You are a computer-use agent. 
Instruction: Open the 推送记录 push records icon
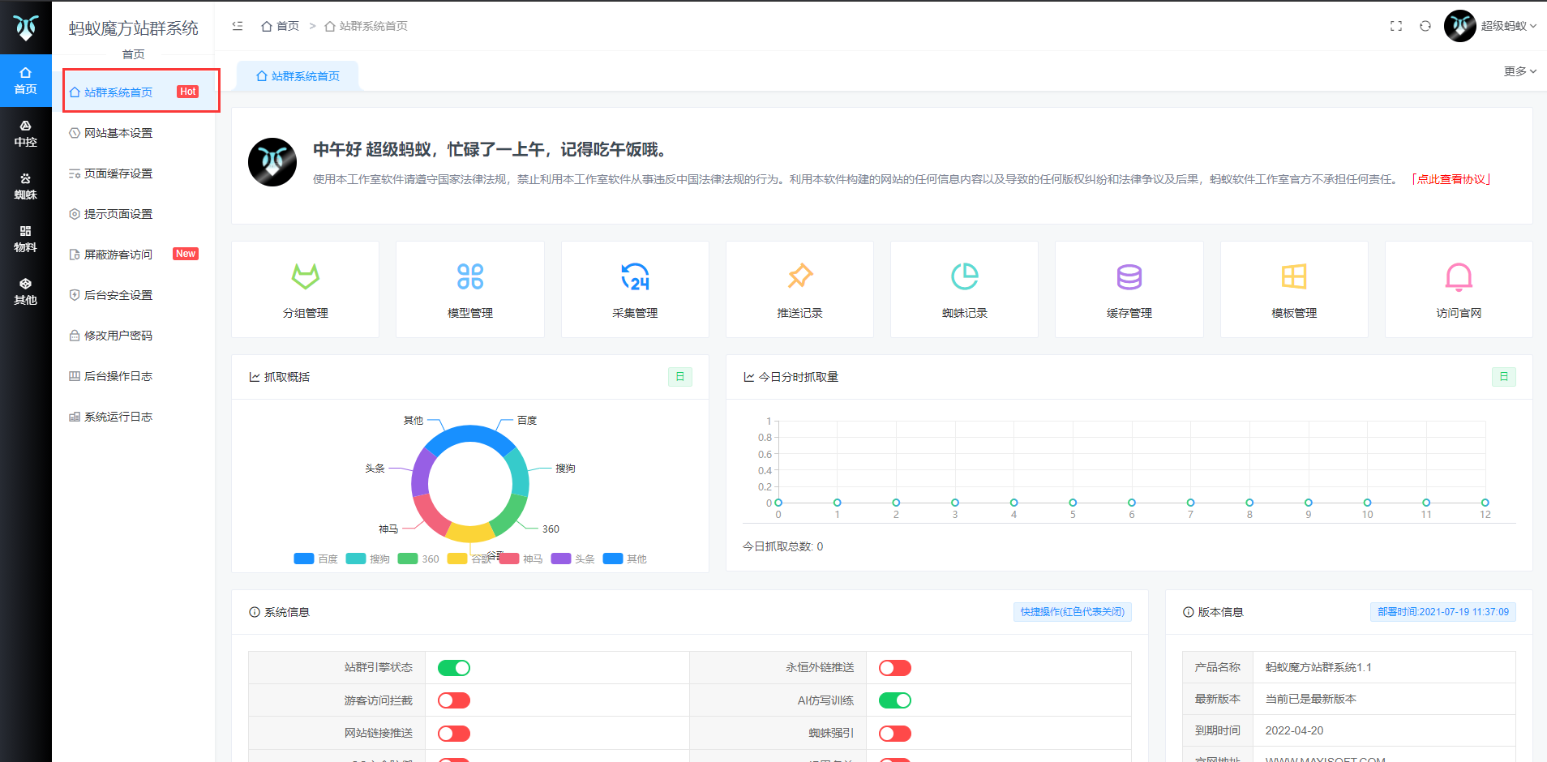(799, 277)
